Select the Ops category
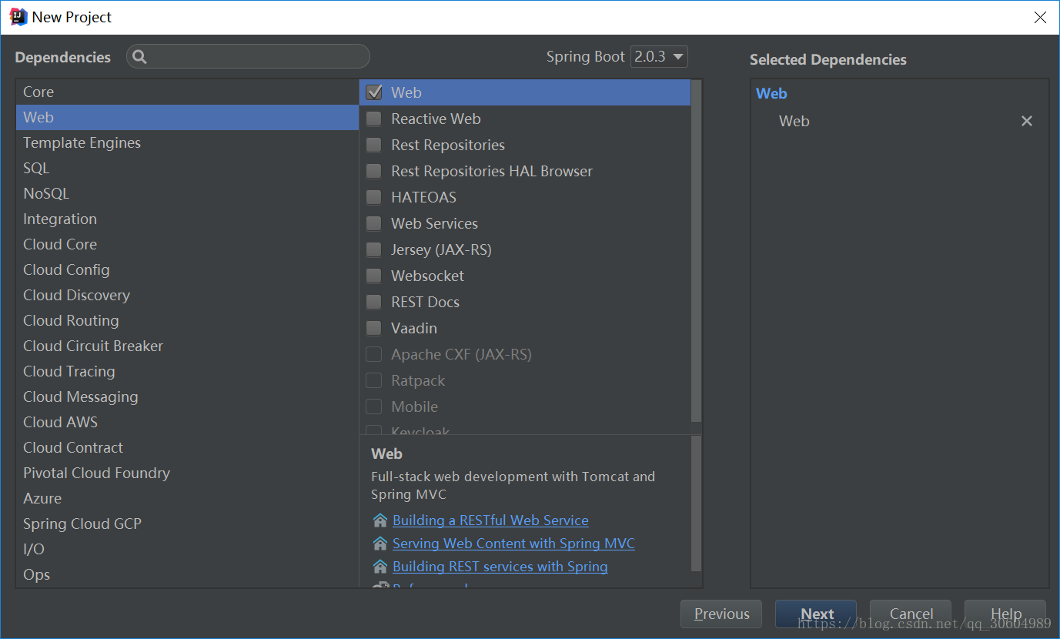Viewport: 1060px width, 639px height. pos(187,574)
